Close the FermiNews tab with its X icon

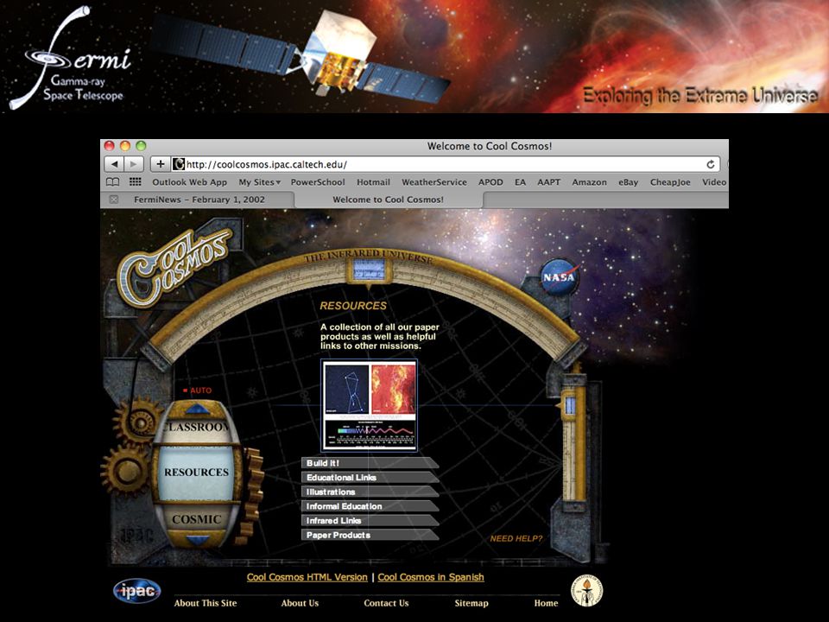114,200
